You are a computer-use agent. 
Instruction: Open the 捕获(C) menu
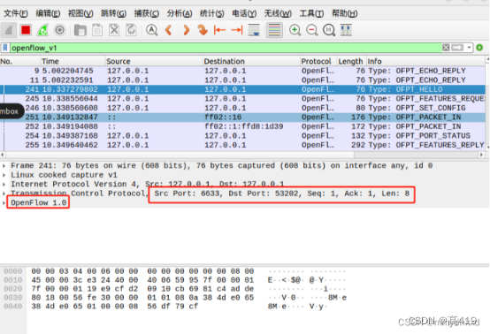pos(147,13)
